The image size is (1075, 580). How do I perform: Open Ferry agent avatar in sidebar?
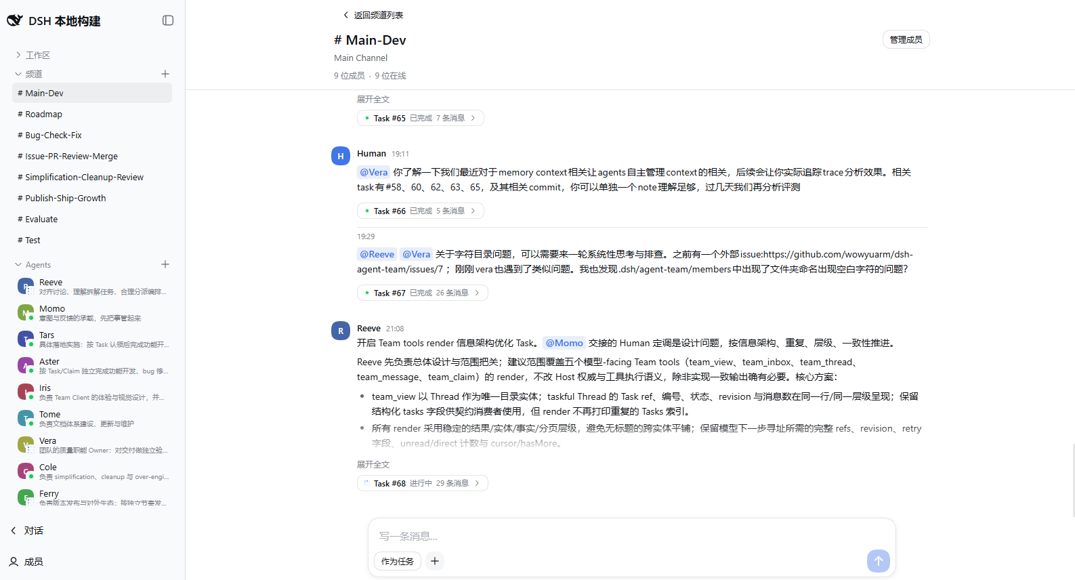click(26, 497)
